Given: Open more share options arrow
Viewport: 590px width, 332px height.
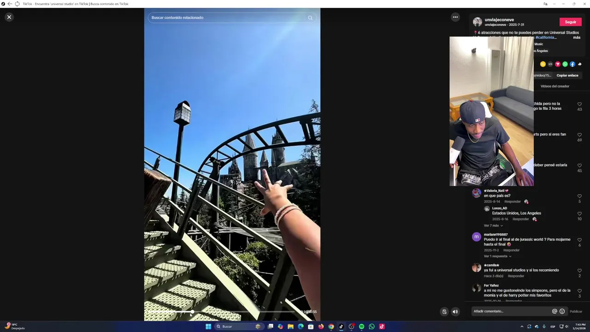Looking at the screenshot, I should click(x=580, y=64).
